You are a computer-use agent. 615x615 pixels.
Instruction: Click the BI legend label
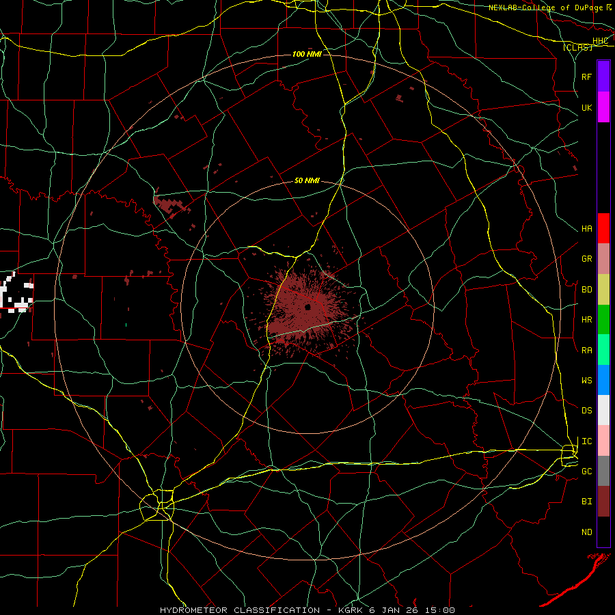click(587, 502)
